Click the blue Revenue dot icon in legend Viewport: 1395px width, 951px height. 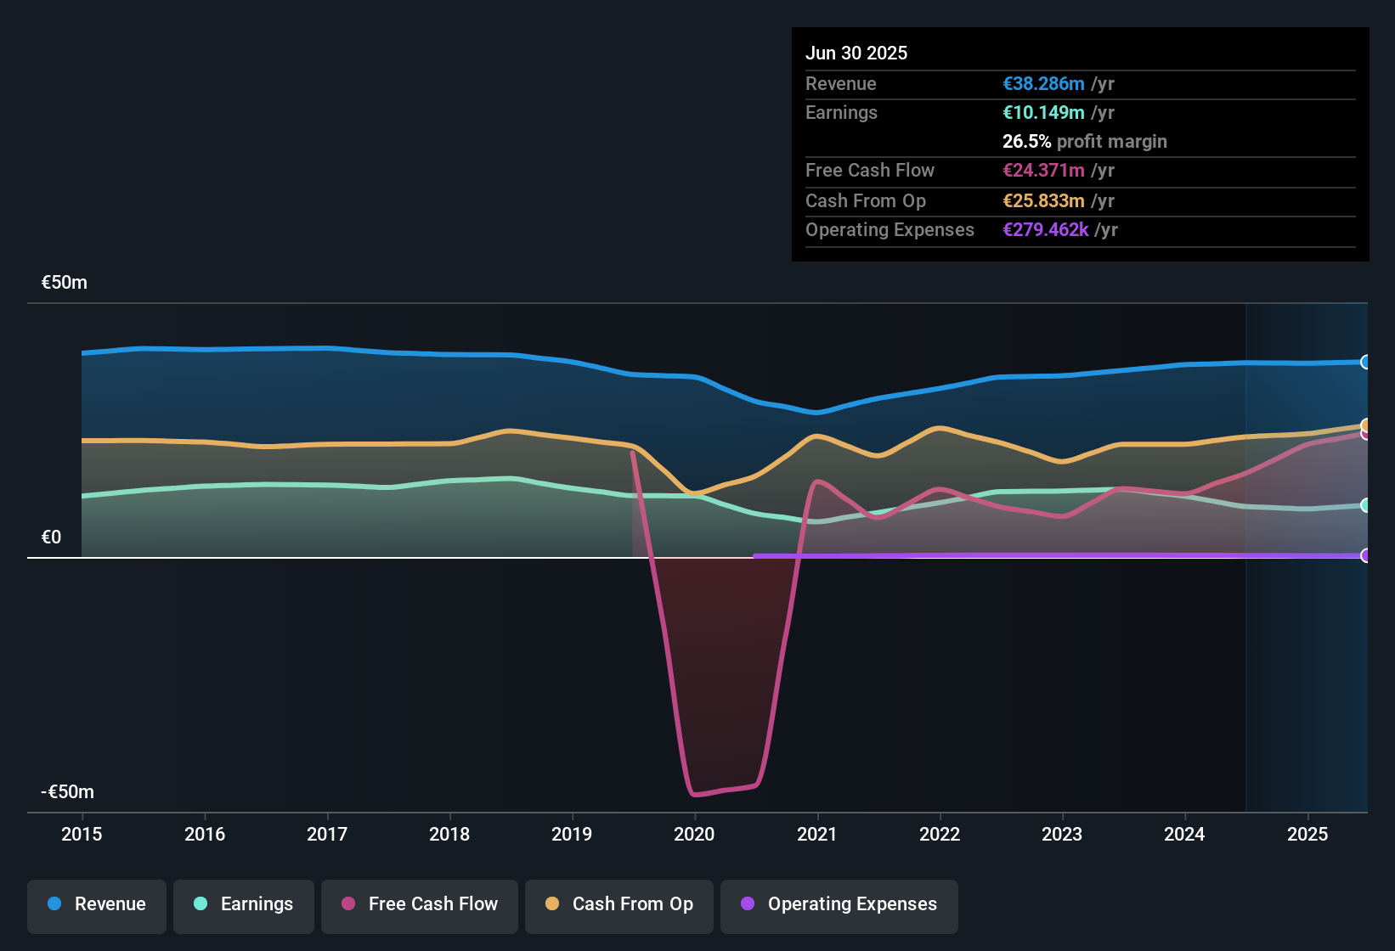(54, 904)
